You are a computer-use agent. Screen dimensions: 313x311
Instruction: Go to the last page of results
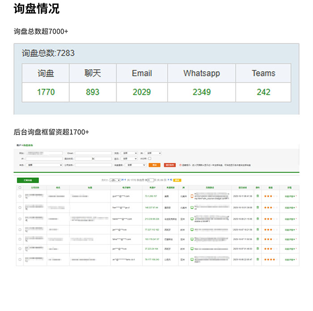(x=171, y=180)
